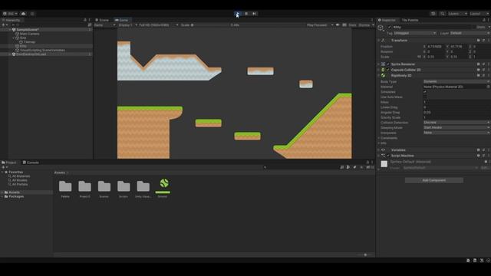Screen dimensions: 491x276
Task: Open Transform component help icon
Action: 478,41
